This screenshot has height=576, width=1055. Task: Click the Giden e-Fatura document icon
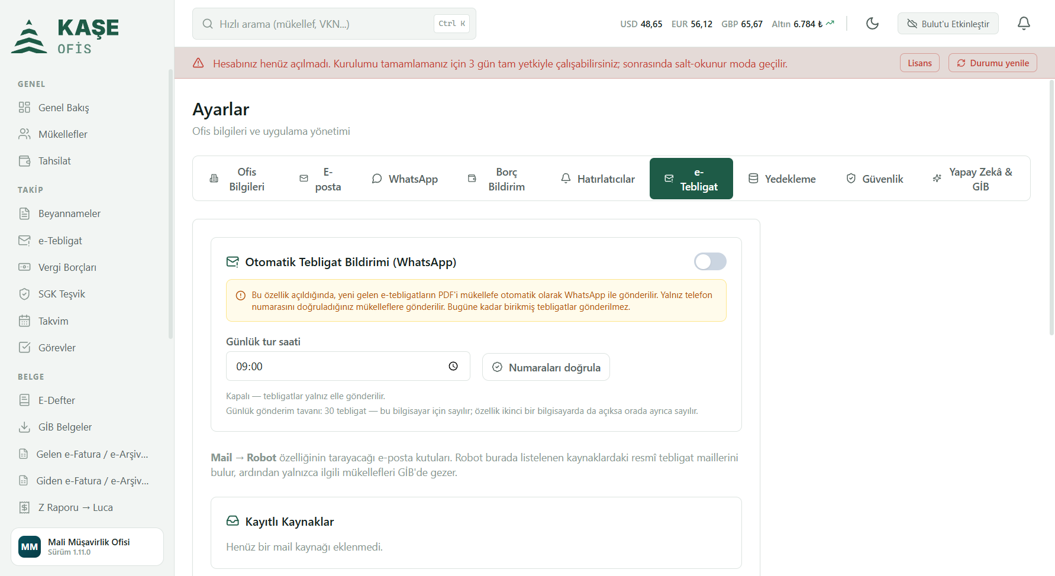[24, 481]
